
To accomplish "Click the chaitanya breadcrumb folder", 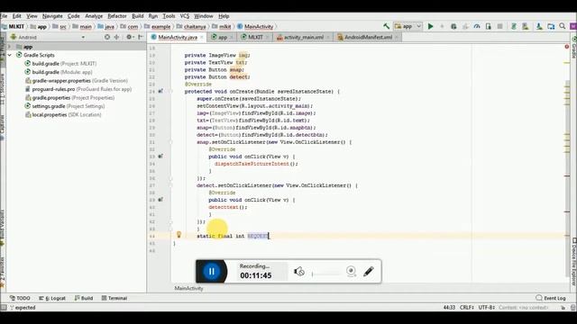I will click(191, 26).
